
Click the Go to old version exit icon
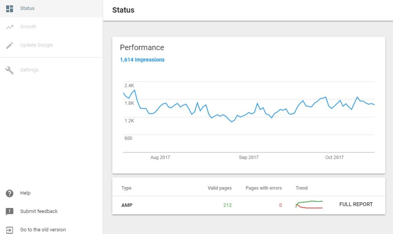pos(10,230)
